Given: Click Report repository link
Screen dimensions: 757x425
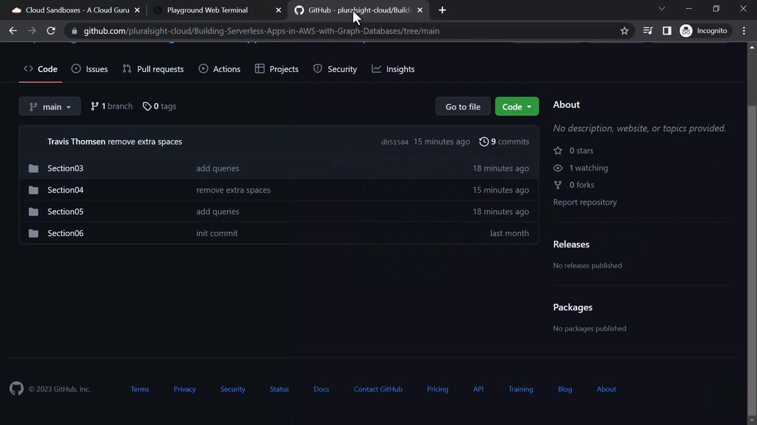Looking at the screenshot, I should click(x=585, y=202).
